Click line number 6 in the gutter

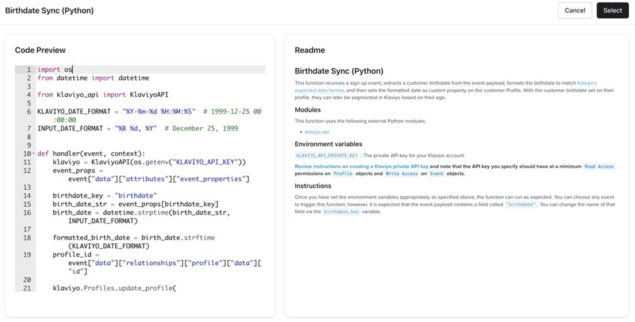coord(29,112)
